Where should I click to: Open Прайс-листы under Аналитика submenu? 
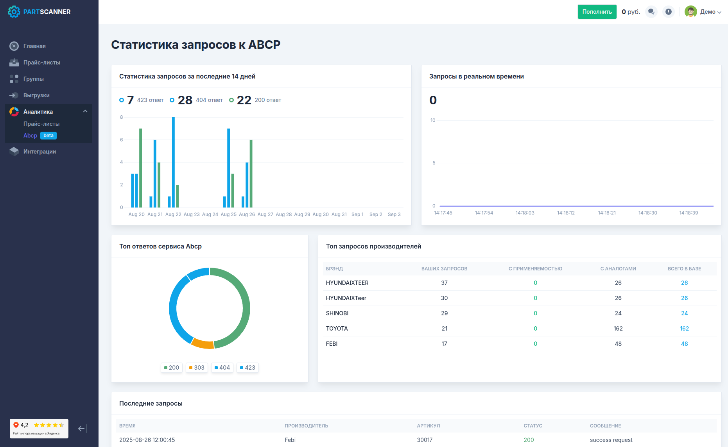click(x=41, y=124)
